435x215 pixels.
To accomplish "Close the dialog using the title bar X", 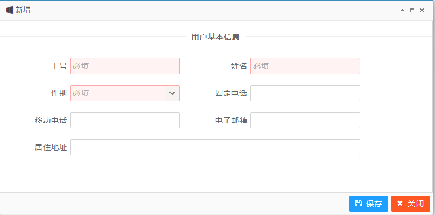I will 421,10.
